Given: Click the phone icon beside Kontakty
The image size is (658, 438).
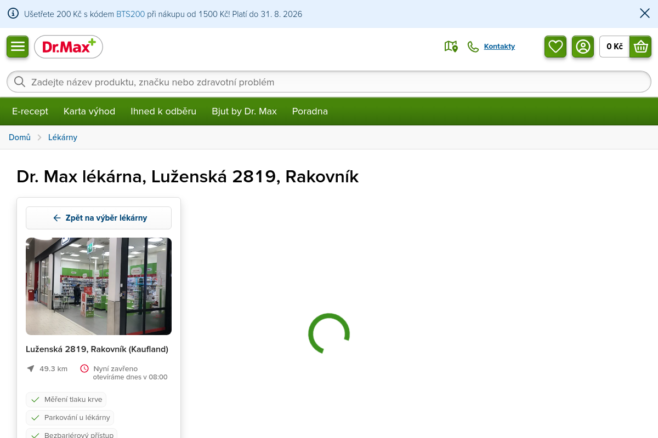Looking at the screenshot, I should 473,47.
